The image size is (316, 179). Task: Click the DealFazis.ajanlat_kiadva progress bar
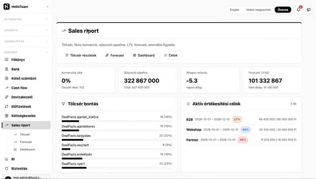[x=117, y=121]
